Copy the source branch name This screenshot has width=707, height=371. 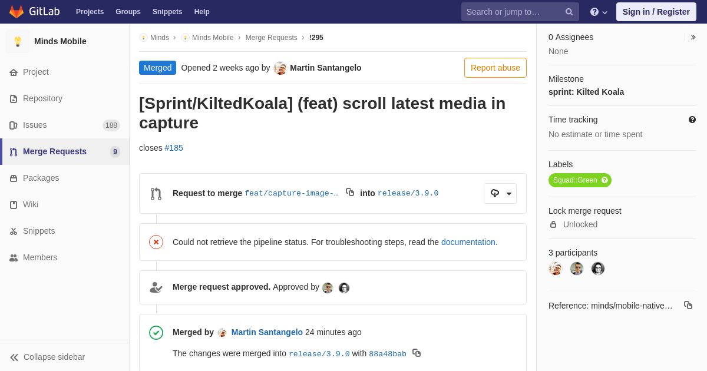point(350,192)
